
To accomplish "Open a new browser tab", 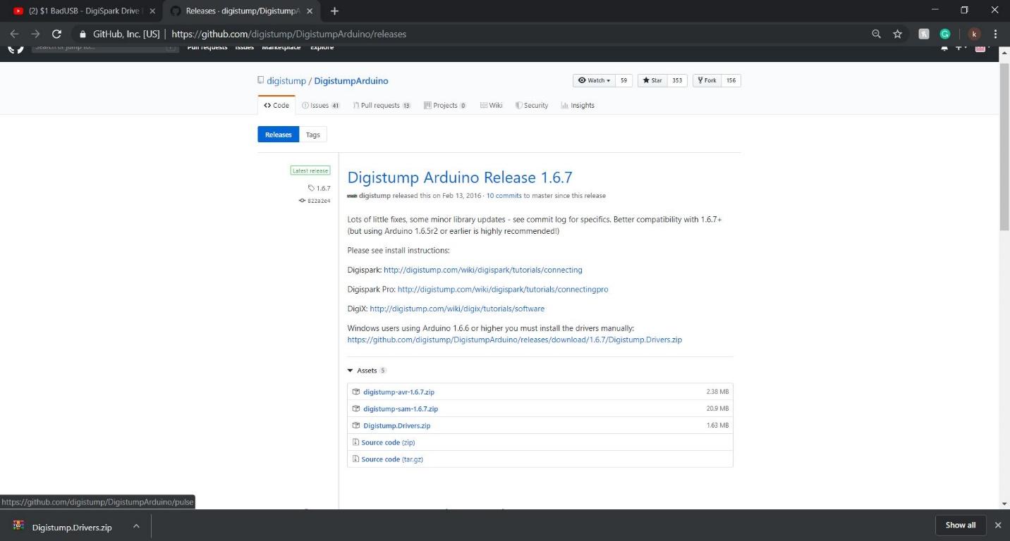I will coord(334,11).
